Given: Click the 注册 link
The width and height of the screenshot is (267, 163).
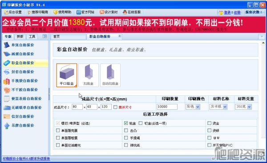Looking at the screenshot, I should tap(237, 12).
